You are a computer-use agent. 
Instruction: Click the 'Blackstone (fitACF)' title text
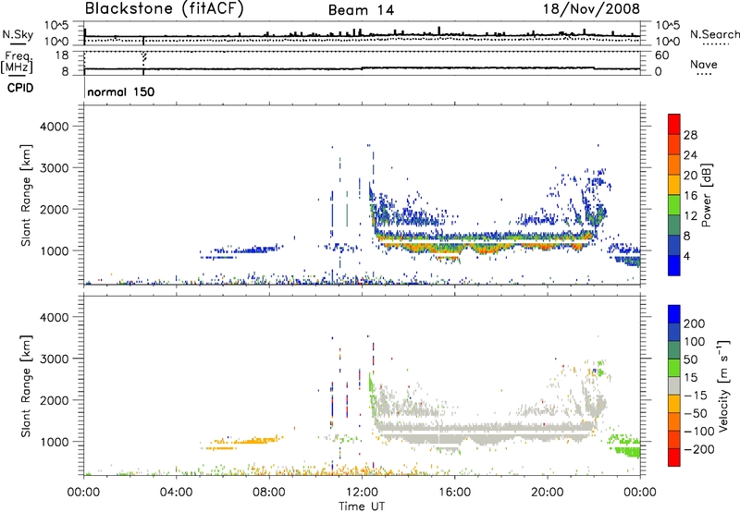point(165,9)
